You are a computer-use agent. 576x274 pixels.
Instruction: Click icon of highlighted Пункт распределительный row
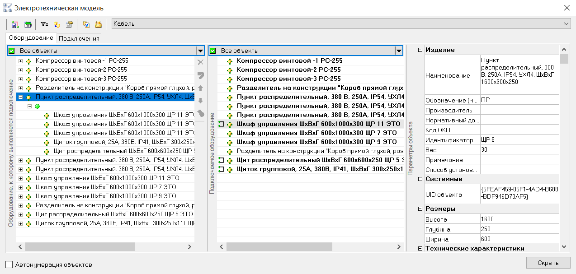[29, 97]
